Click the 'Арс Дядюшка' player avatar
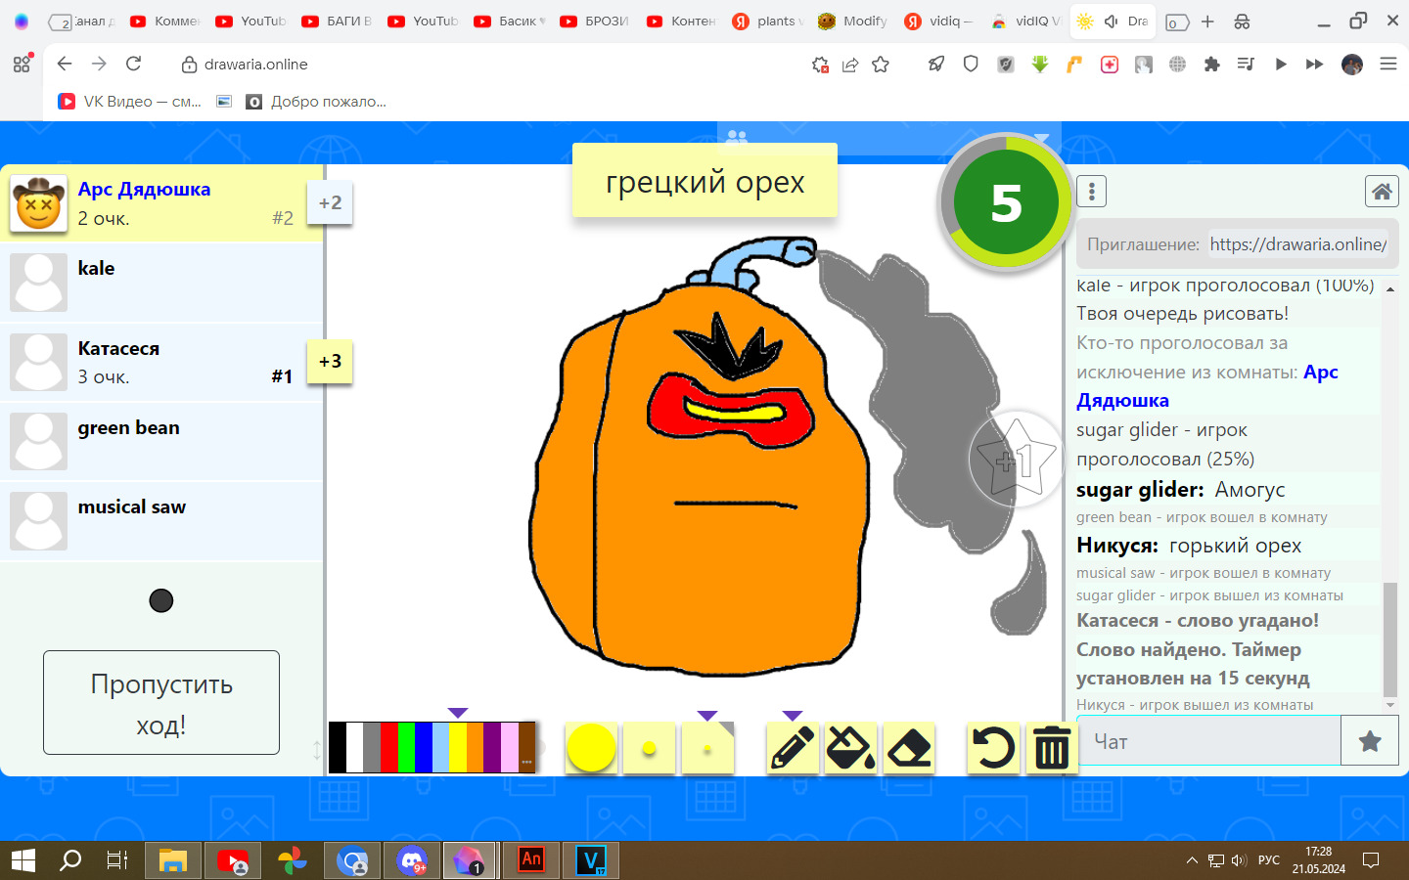The height and width of the screenshot is (880, 1409). 39,203
